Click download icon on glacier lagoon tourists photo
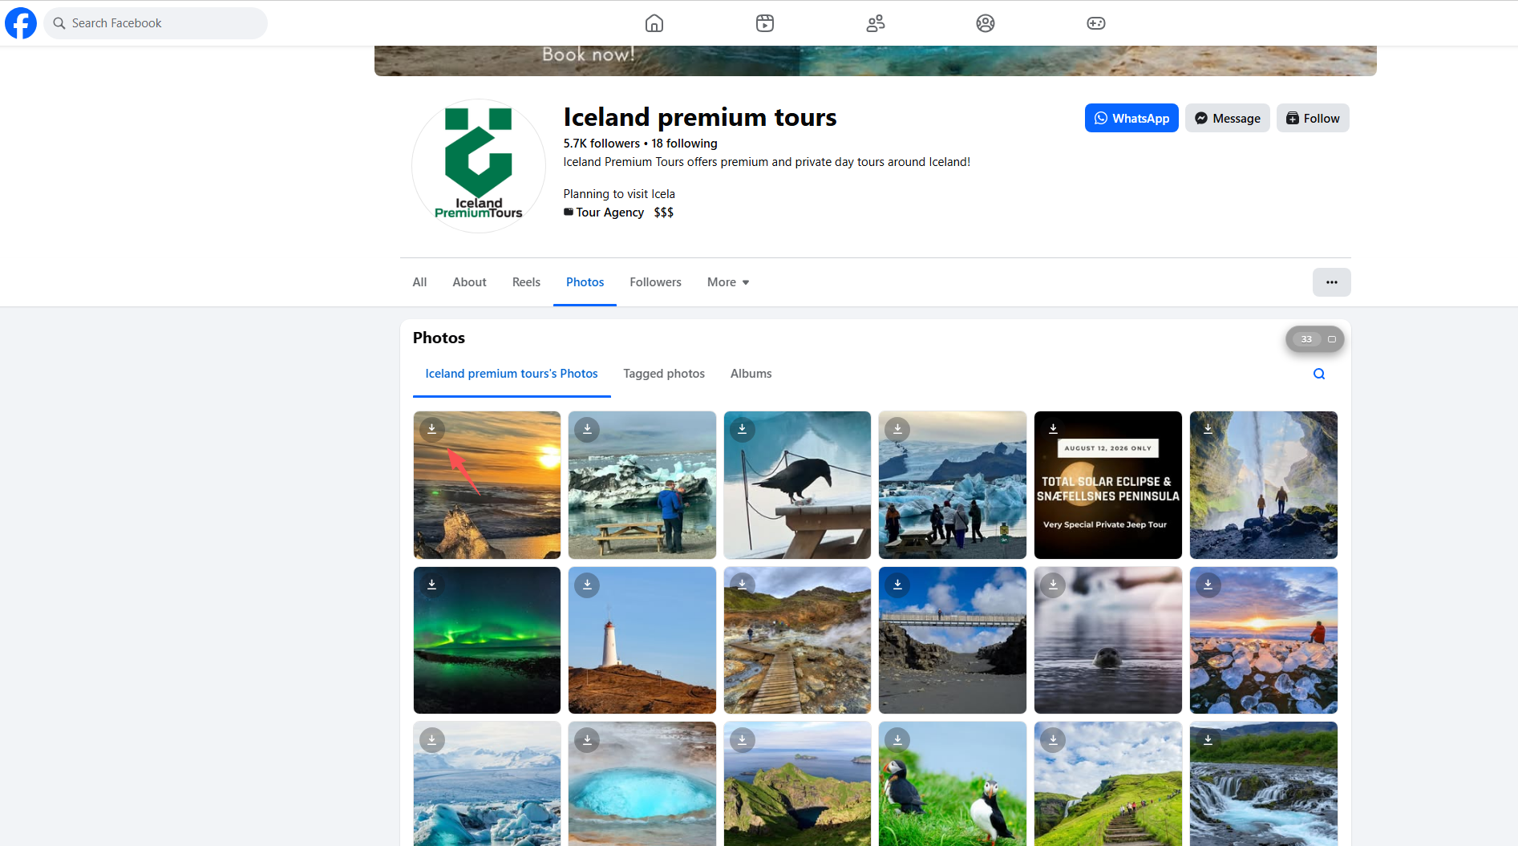Image resolution: width=1518 pixels, height=846 pixels. [x=898, y=429]
